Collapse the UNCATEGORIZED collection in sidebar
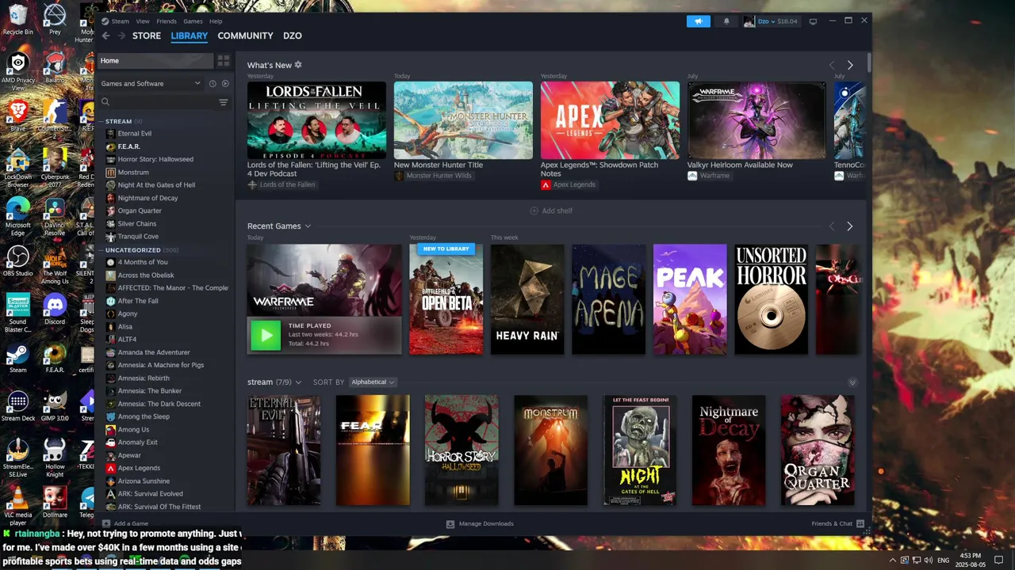This screenshot has height=570, width=1015. [x=101, y=250]
